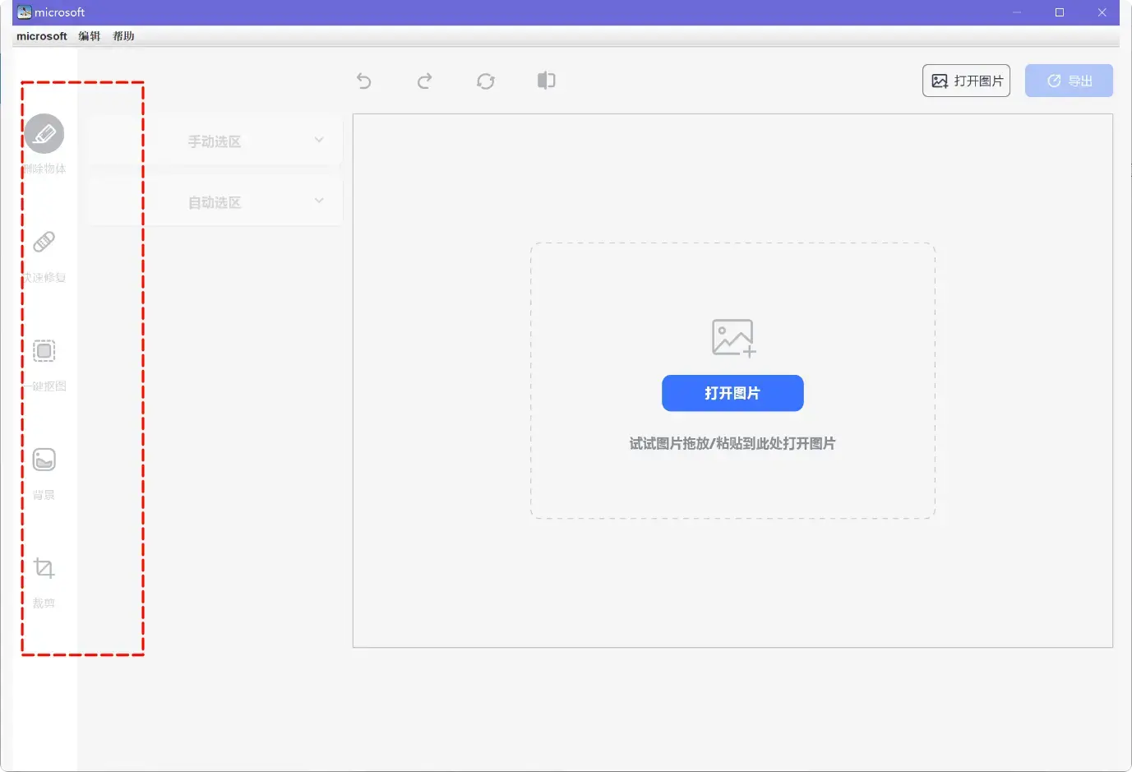Viewport: 1132px width, 772px height.
Task: Open the 编辑 menu
Action: [x=90, y=36]
